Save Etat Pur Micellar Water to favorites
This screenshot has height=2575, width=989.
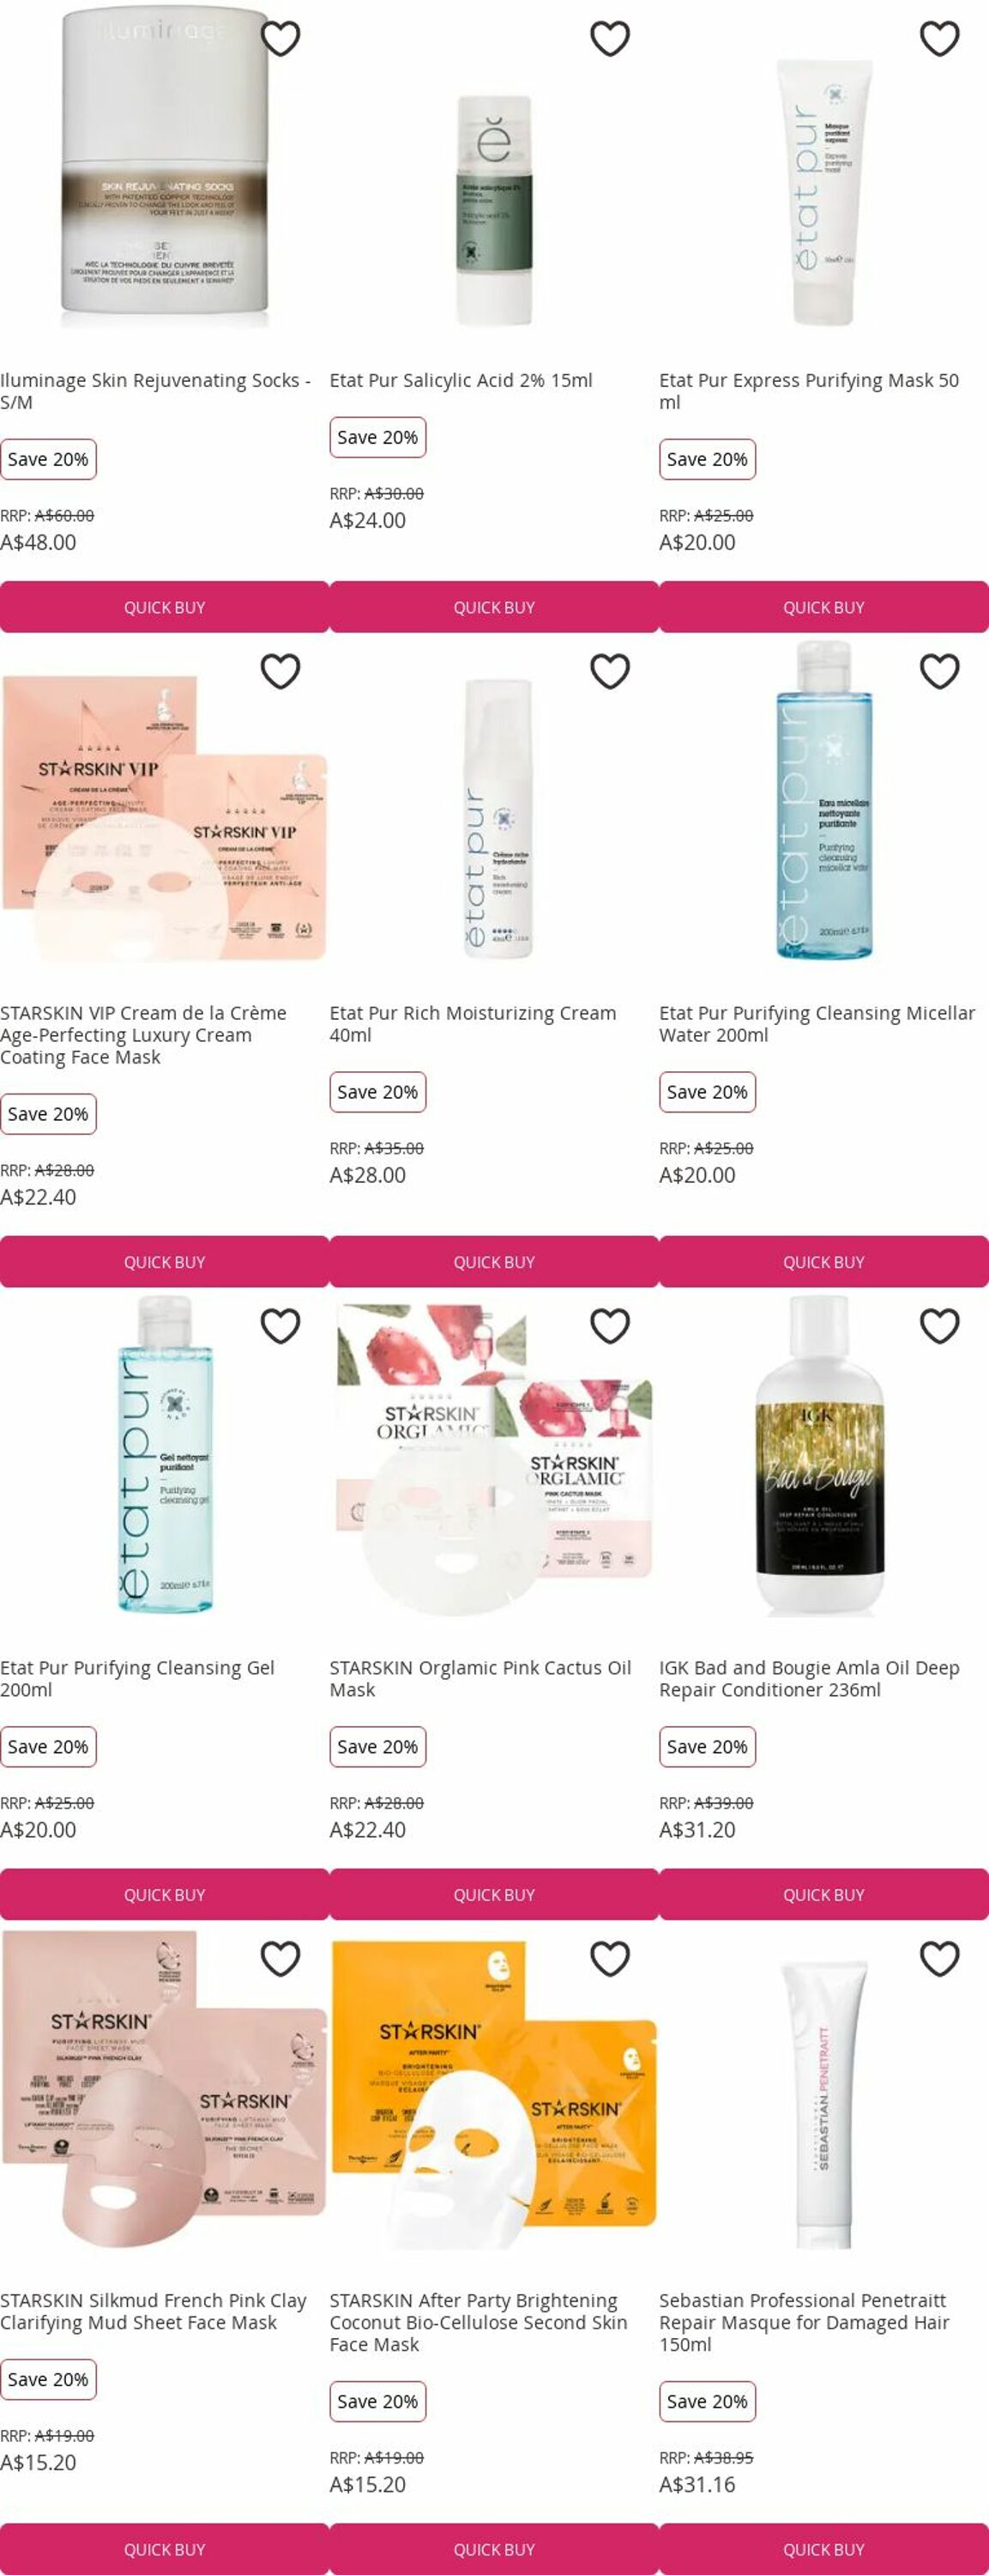click(940, 672)
